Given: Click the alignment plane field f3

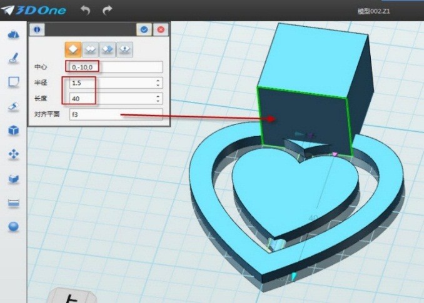Looking at the screenshot, I should click(x=115, y=114).
